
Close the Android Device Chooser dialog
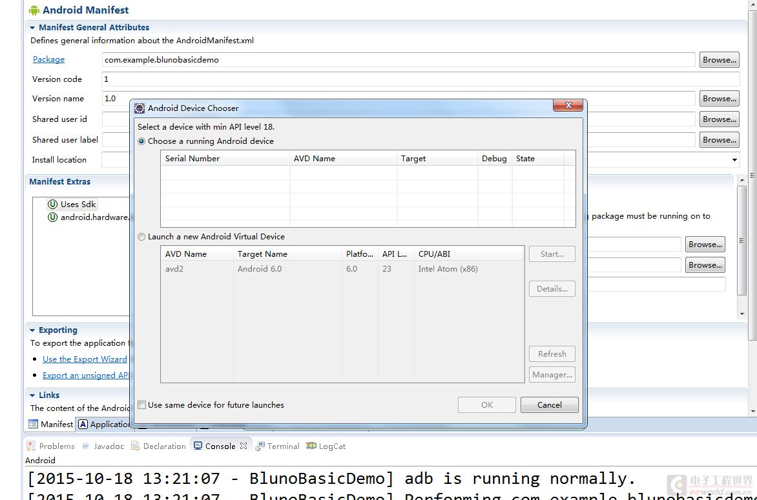tap(568, 105)
